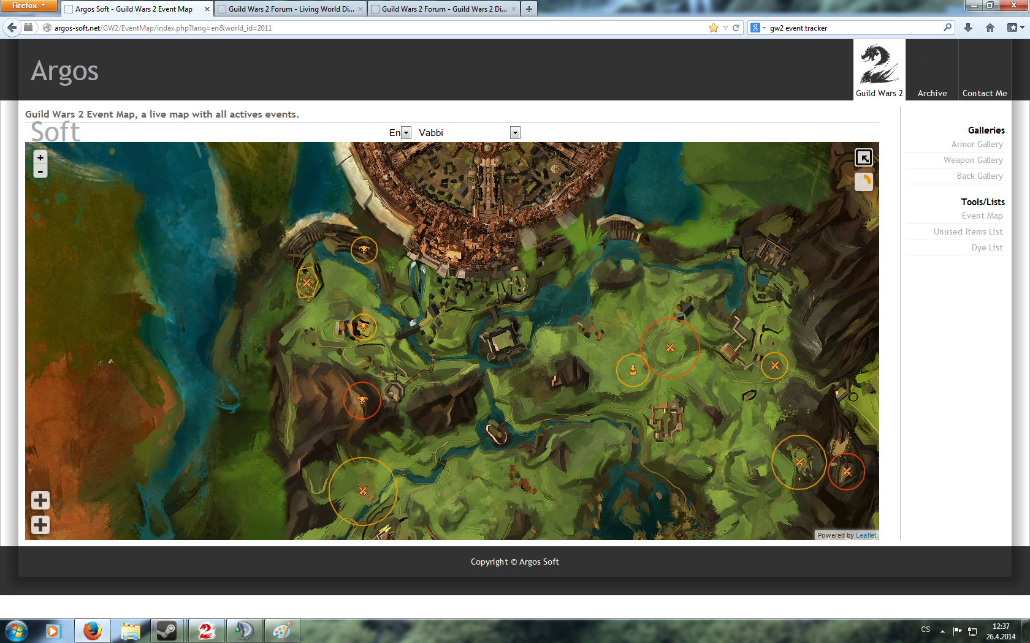Viewport: 1030px width, 643px height.
Task: Switch to Living World forum browser tab
Action: pyautogui.click(x=291, y=9)
